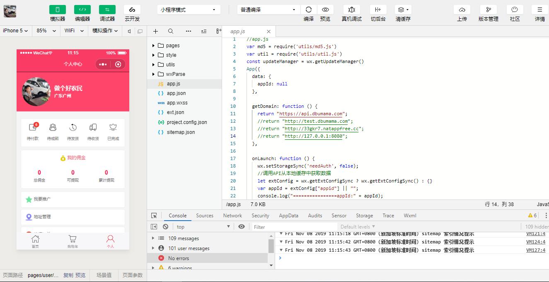Open the Cloud Development icon
Viewport: 549px width, 282px height.
click(x=132, y=10)
